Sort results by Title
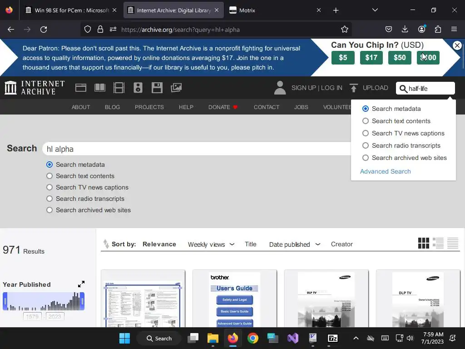This screenshot has width=465, height=349. [250, 244]
